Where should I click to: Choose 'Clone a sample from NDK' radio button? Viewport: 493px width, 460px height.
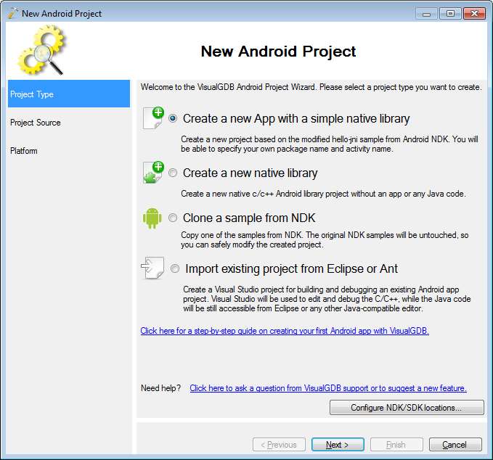pos(173,218)
